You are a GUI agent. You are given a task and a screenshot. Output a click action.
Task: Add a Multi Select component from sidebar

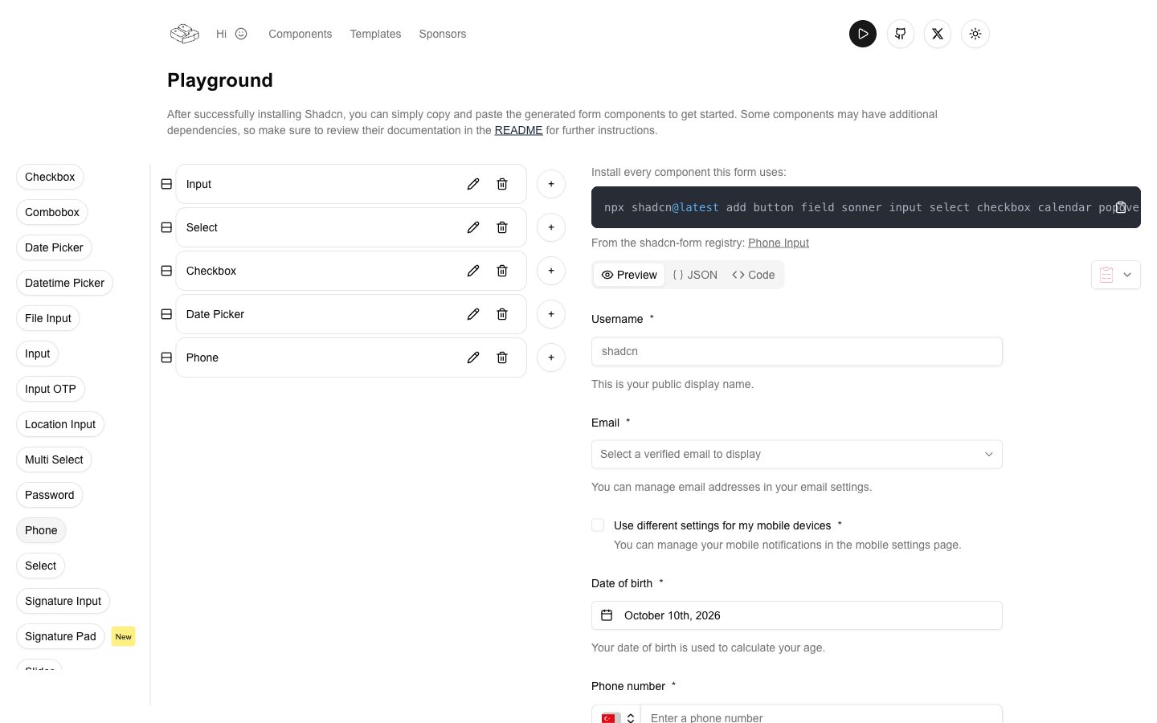tap(54, 460)
